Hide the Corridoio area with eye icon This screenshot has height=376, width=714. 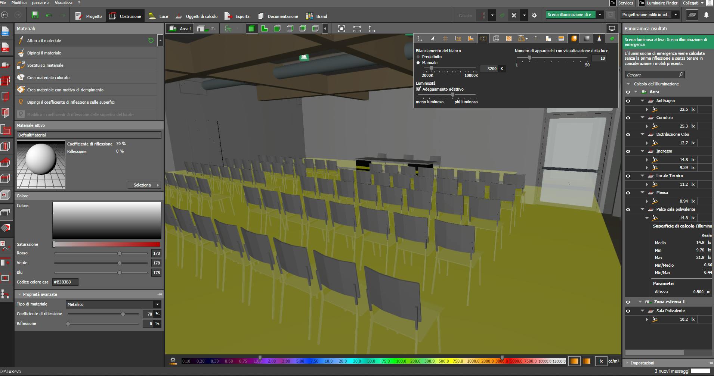coord(628,118)
